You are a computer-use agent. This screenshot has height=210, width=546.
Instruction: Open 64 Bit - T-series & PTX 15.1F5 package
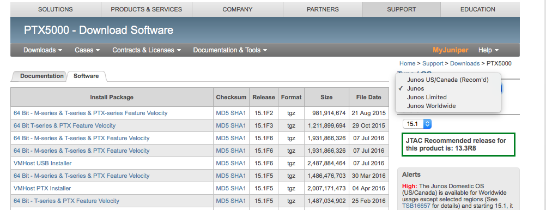point(66,201)
